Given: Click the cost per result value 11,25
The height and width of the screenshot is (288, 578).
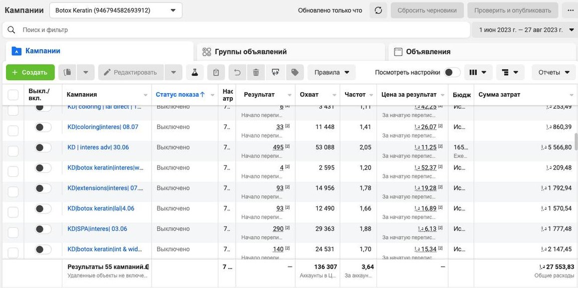Looking at the screenshot, I should tap(426, 147).
